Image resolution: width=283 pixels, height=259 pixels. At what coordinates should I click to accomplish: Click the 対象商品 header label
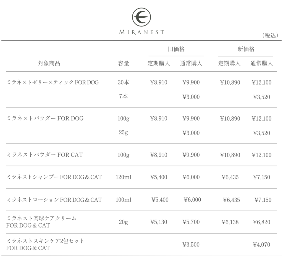(49, 63)
